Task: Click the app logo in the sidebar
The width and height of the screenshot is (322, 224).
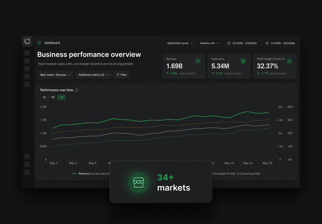Action: point(27,41)
